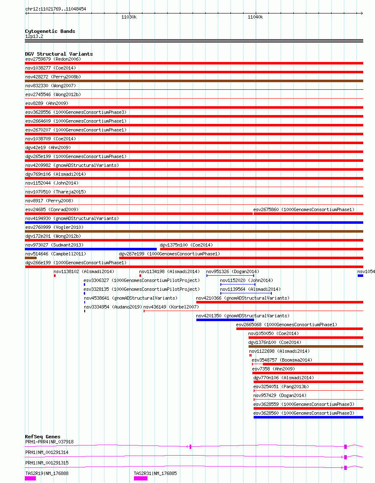Click nsv1134198 (Alsmadi2014) label
The height and width of the screenshot is (483, 375).
pos(169,272)
